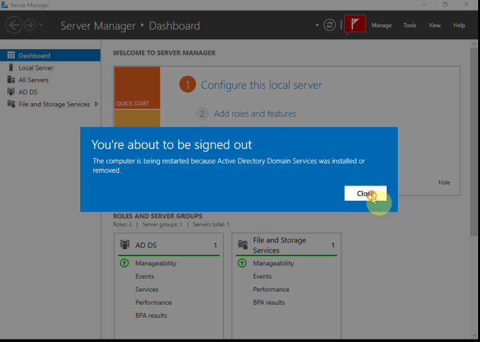Open the Manage menu
The image size is (480, 342).
point(382,25)
